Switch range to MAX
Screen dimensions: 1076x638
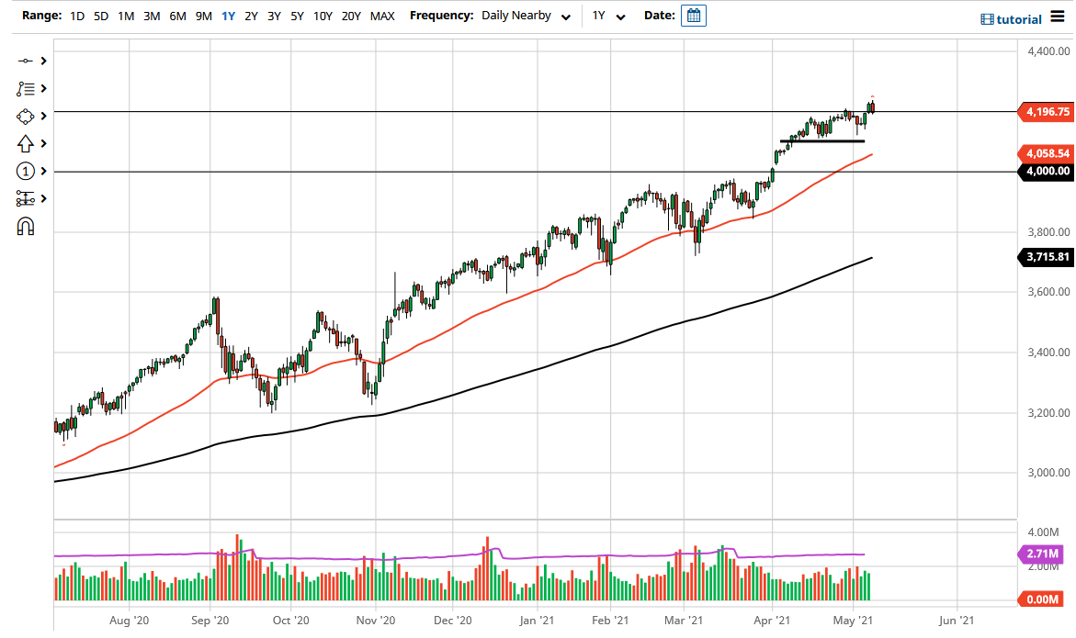[382, 16]
